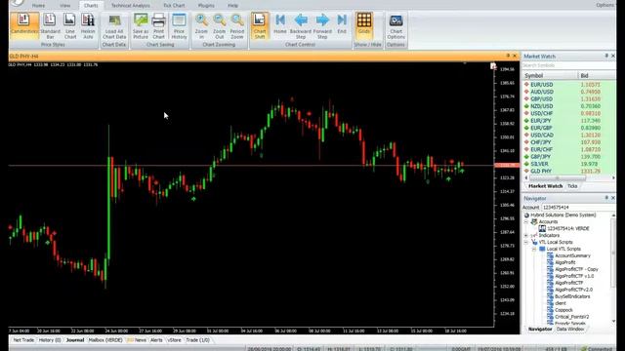This screenshot has height=351, width=625.
Task: Open the Mailbox (VERDE) tab
Action: point(105,340)
